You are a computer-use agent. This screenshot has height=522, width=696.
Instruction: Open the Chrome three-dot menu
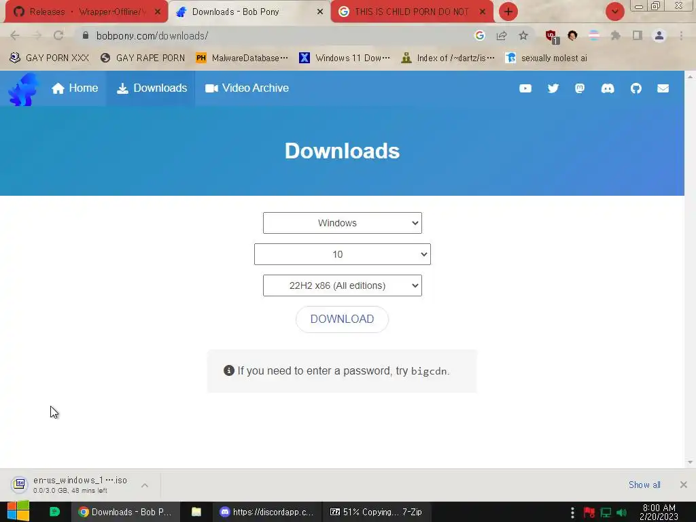pyautogui.click(x=681, y=35)
